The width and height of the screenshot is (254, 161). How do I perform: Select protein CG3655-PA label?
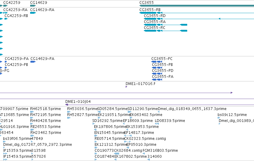point(163,77)
